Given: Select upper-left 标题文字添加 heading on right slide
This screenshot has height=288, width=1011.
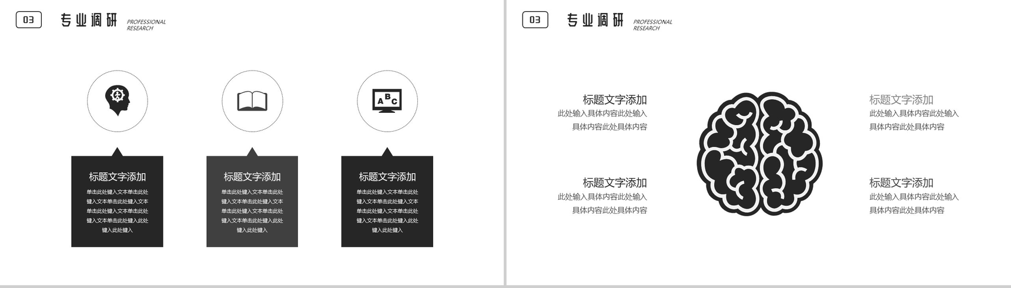Looking at the screenshot, I should pos(614,100).
